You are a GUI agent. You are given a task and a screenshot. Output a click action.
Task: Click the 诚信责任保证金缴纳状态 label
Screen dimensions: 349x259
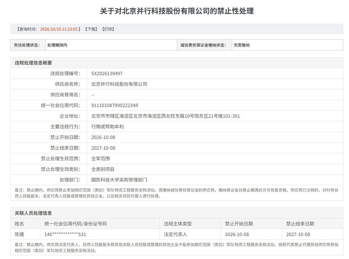tap(203, 45)
